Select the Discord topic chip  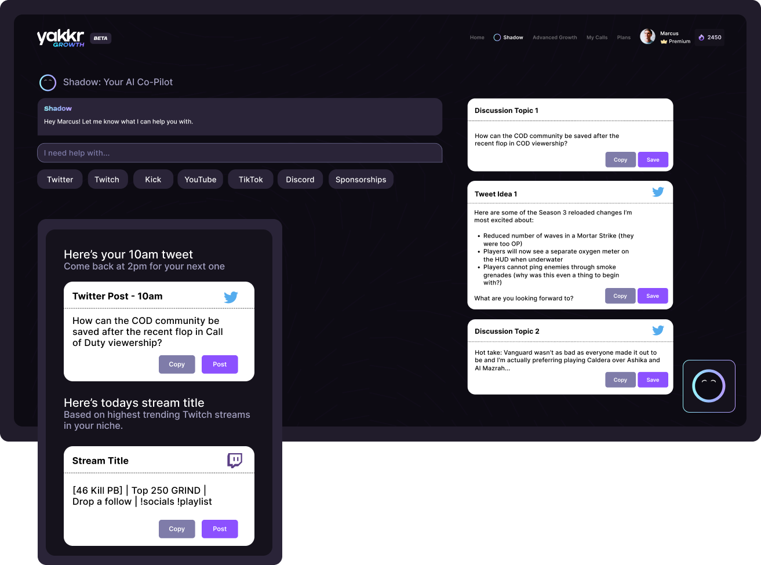300,180
